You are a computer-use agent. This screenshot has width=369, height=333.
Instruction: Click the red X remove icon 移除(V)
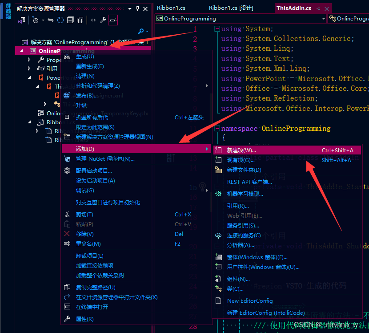(x=67, y=234)
